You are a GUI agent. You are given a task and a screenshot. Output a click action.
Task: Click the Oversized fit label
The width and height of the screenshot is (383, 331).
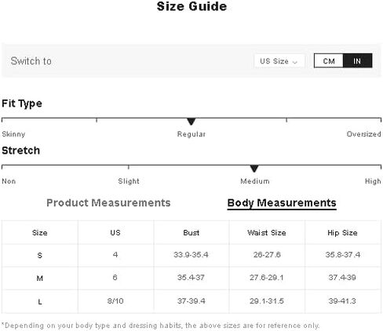pos(363,134)
